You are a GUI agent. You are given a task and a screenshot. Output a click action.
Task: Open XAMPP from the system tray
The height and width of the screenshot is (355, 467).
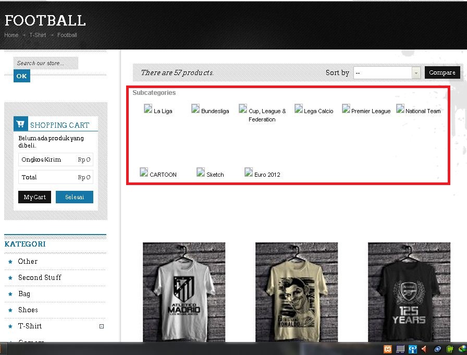pyautogui.click(x=387, y=349)
